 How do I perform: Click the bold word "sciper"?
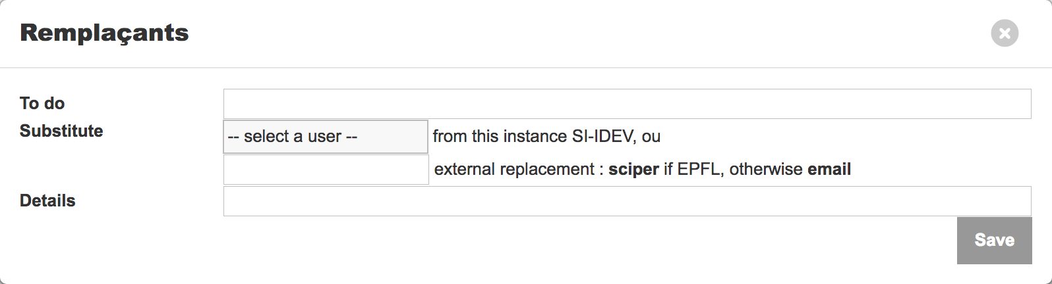[633, 170]
